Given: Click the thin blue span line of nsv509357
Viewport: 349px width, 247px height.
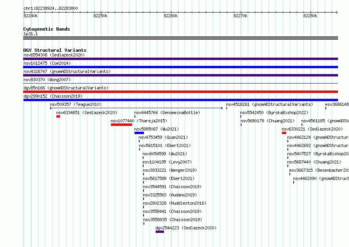Looking at the screenshot, I should (x=136, y=108).
